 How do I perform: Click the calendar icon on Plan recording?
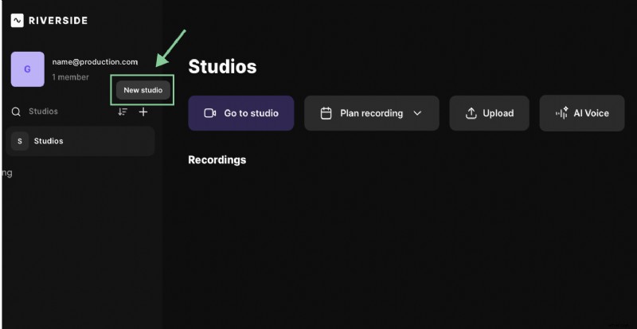(326, 113)
